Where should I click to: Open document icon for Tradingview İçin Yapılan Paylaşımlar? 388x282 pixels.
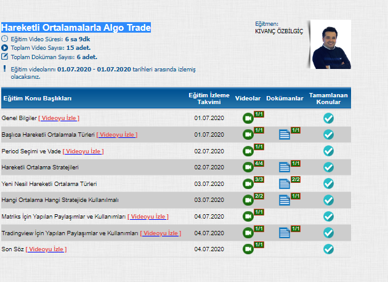point(285,233)
